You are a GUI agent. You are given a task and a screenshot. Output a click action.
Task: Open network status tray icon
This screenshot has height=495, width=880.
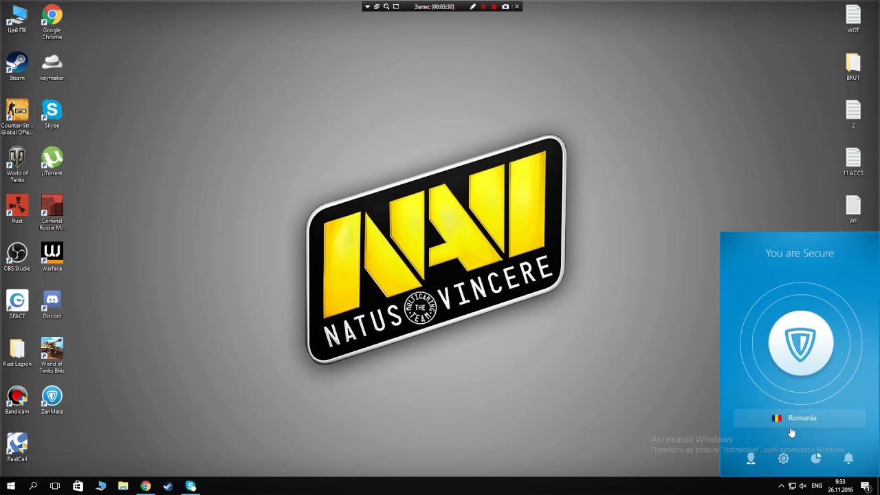click(x=792, y=486)
